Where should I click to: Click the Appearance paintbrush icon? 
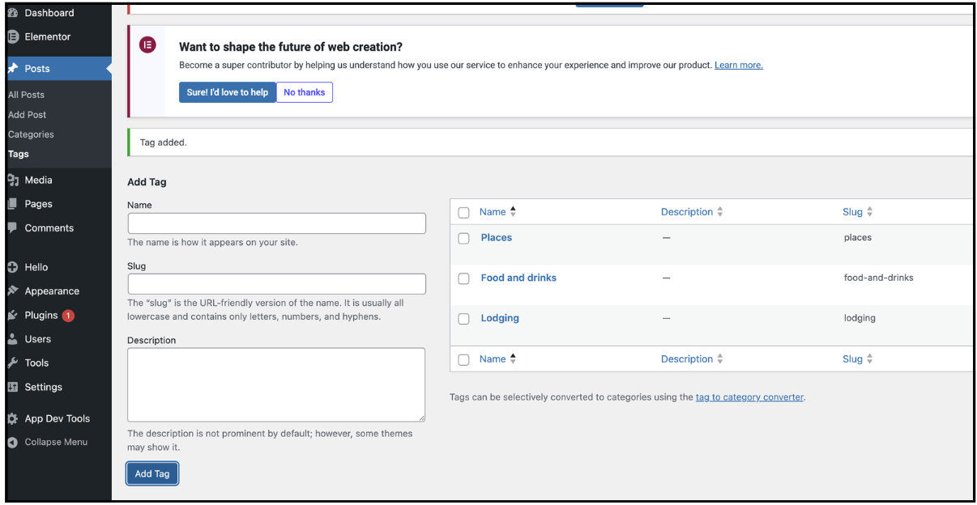(13, 291)
